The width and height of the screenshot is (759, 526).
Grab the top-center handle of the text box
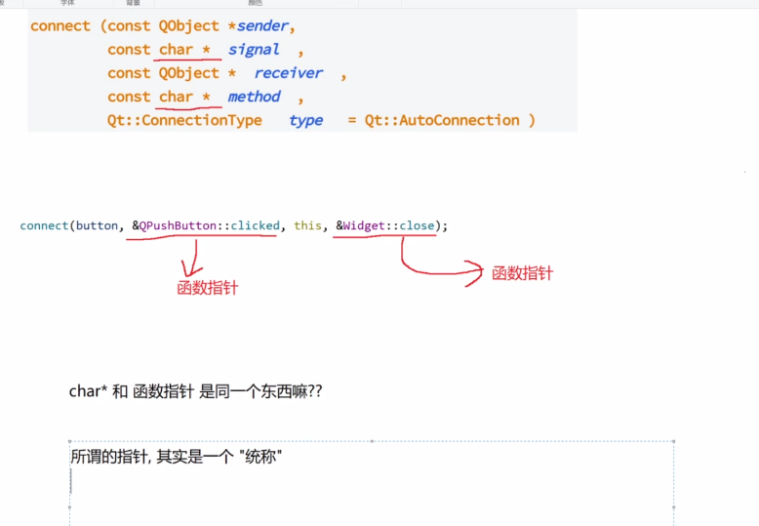click(x=372, y=441)
